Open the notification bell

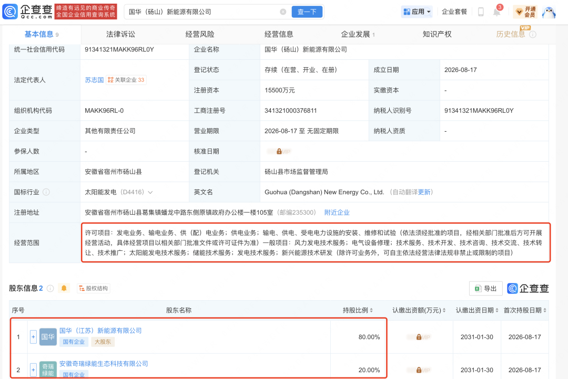point(496,12)
